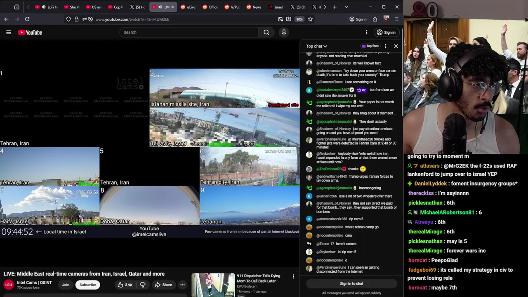Open the YouTube guide hamburger menu
This screenshot has height=297, width=528.
(x=8, y=32)
